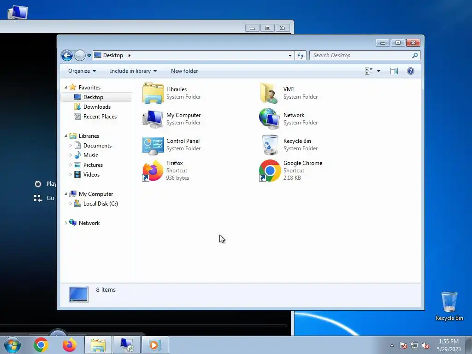This screenshot has height=354, width=472.
Task: Open Recent Places in Favorites
Action: pos(100,117)
